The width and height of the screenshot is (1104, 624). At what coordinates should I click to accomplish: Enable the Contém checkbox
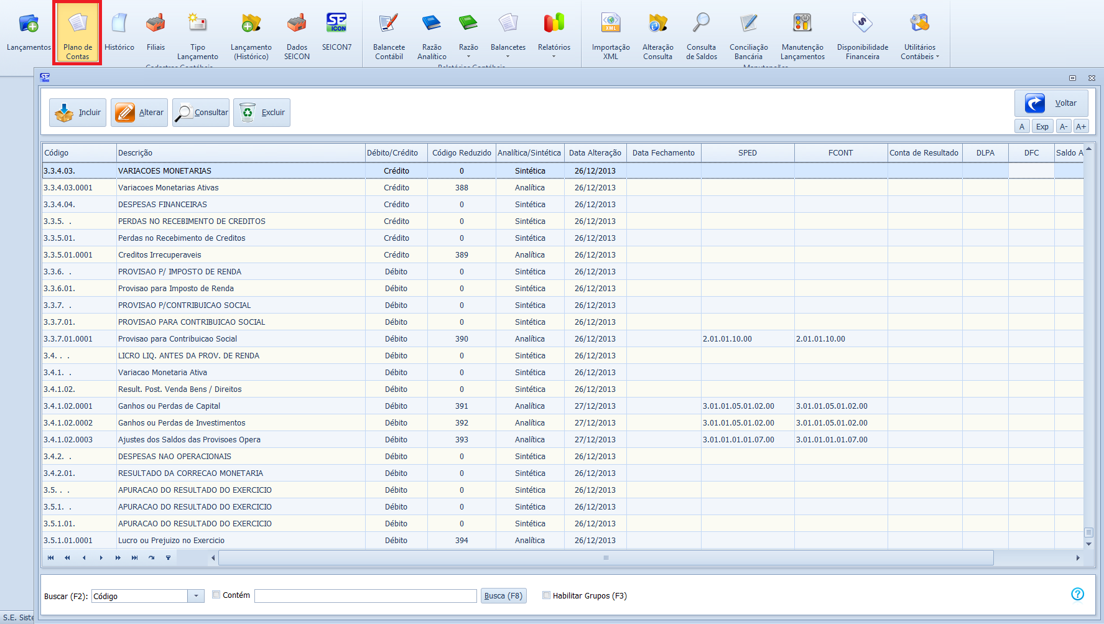pyautogui.click(x=216, y=595)
